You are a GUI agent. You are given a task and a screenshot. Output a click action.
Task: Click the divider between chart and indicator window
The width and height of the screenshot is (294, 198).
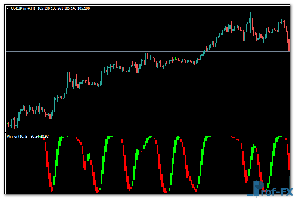(x=148, y=132)
